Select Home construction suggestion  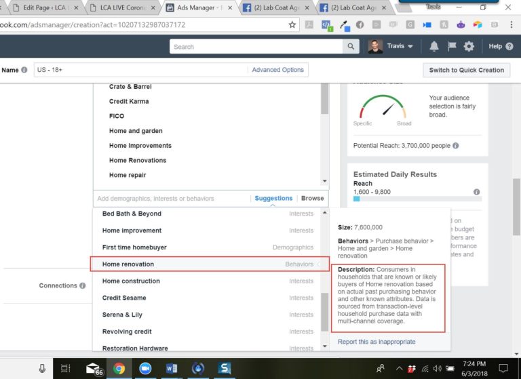coord(208,281)
